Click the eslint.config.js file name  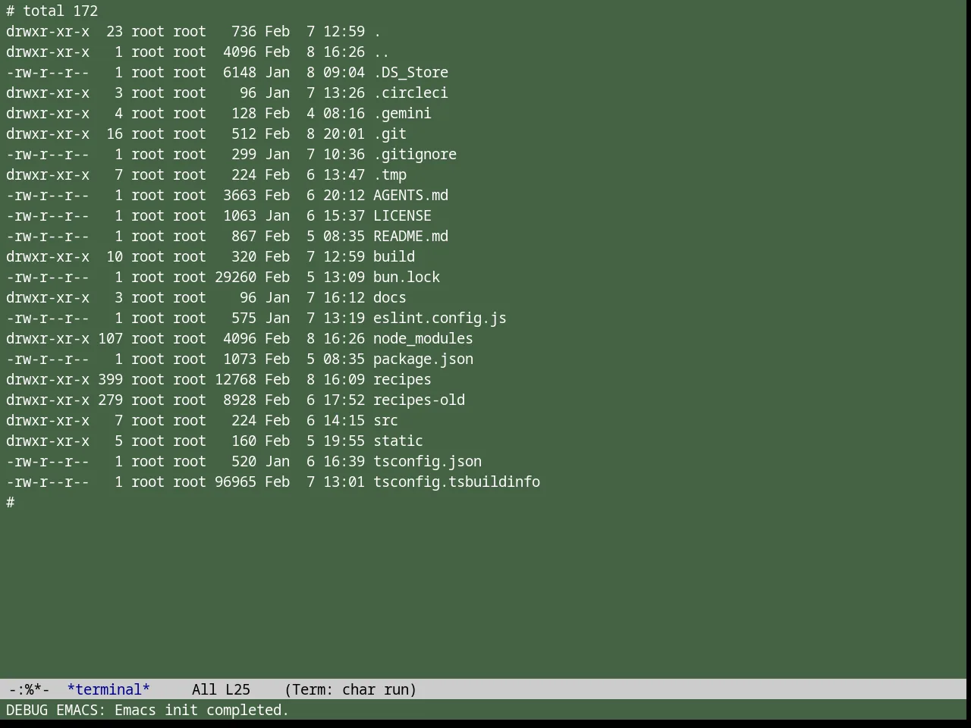tap(440, 318)
